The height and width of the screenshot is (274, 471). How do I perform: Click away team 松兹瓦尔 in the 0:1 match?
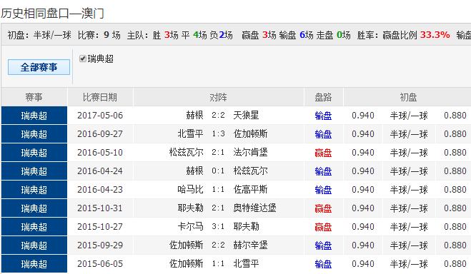click(251, 171)
